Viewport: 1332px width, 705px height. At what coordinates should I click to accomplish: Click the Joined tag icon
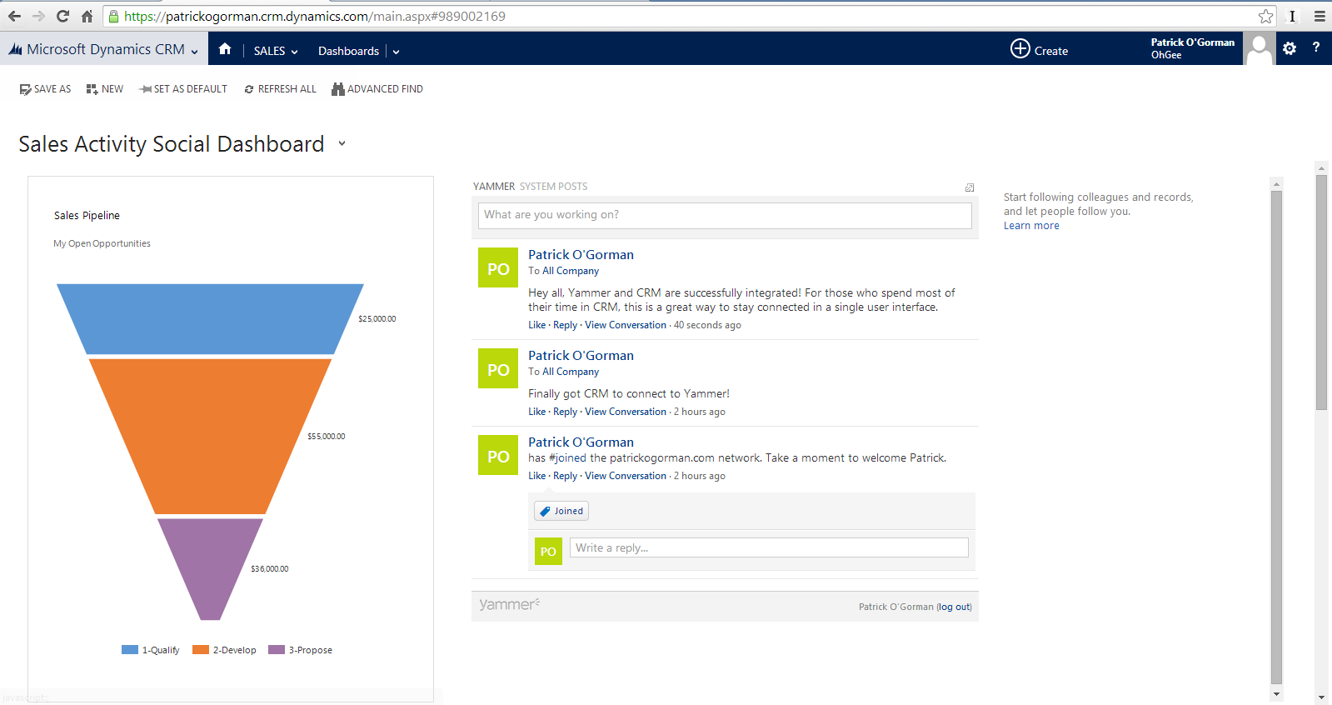click(x=545, y=512)
